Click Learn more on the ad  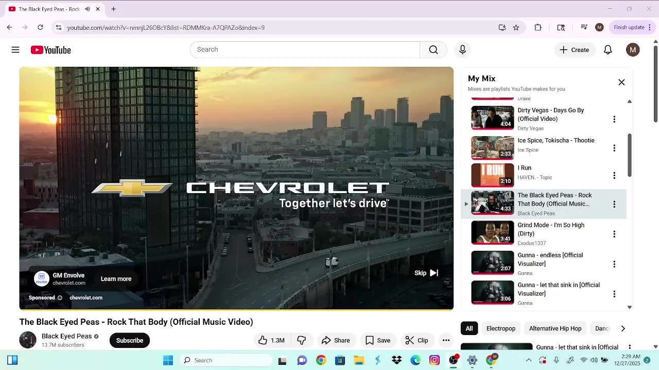click(116, 279)
